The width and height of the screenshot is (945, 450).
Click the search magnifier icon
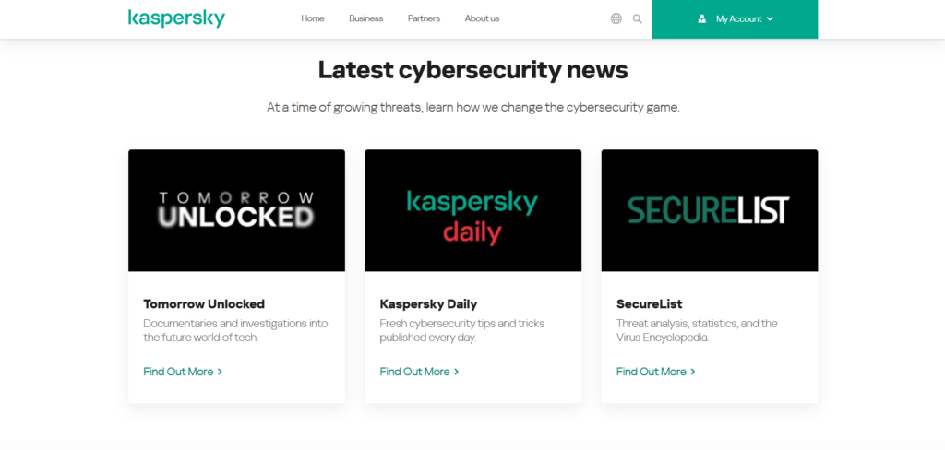637,18
